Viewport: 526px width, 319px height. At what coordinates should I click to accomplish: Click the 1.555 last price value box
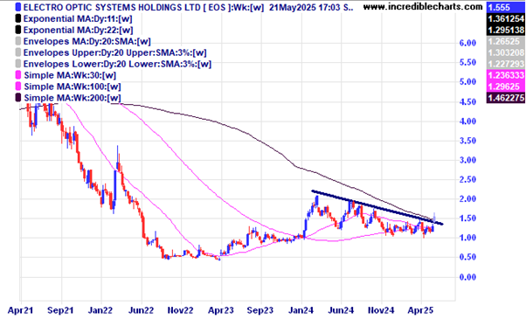tap(506, 7)
